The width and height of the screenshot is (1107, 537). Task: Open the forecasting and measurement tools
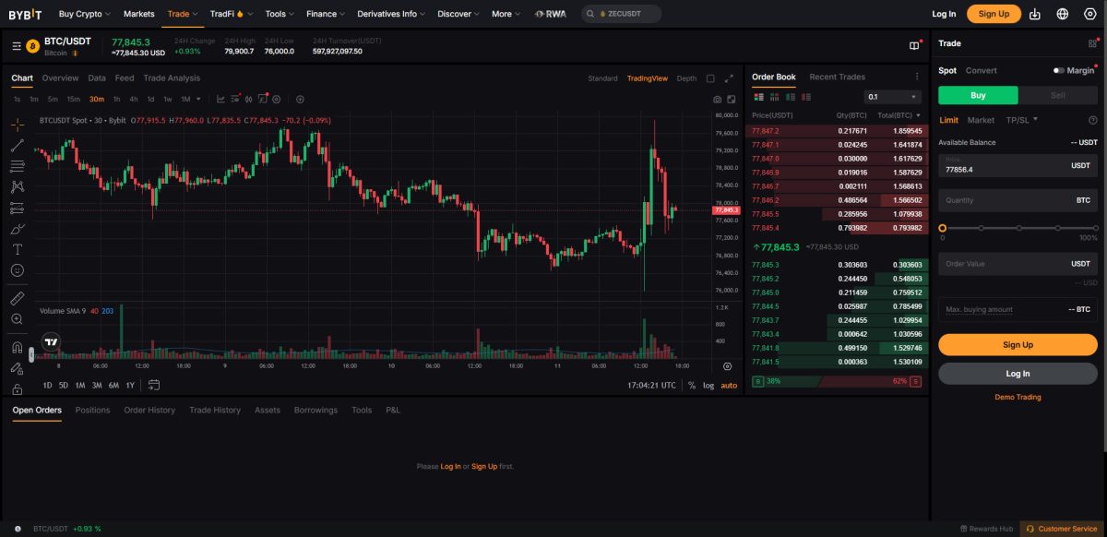point(18,208)
